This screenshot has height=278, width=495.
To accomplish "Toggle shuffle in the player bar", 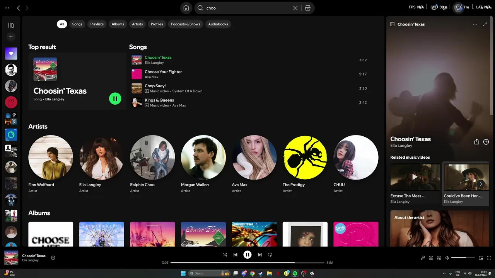I will click(225, 255).
